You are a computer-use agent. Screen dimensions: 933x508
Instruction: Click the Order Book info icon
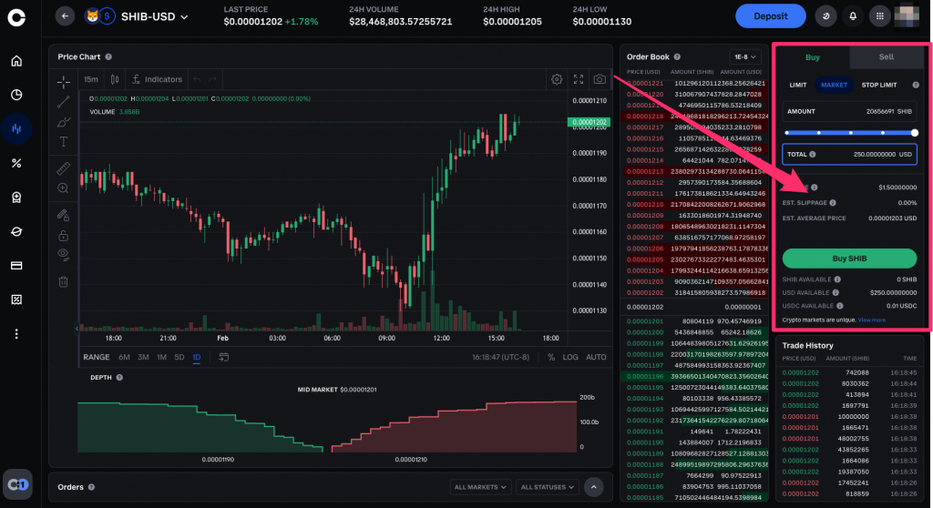point(677,57)
